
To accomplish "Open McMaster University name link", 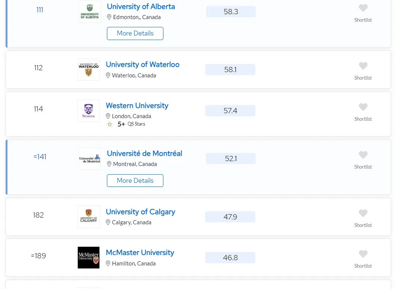I will coord(140,252).
